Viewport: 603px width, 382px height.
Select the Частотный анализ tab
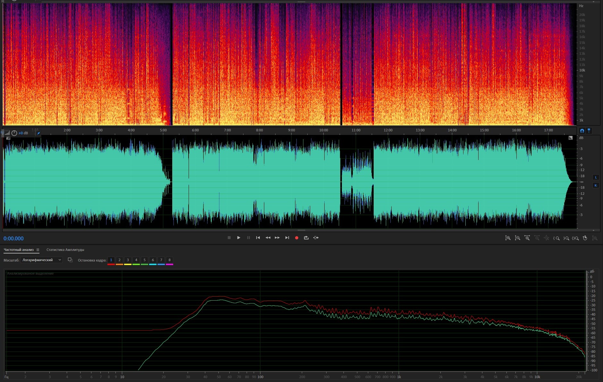point(19,250)
